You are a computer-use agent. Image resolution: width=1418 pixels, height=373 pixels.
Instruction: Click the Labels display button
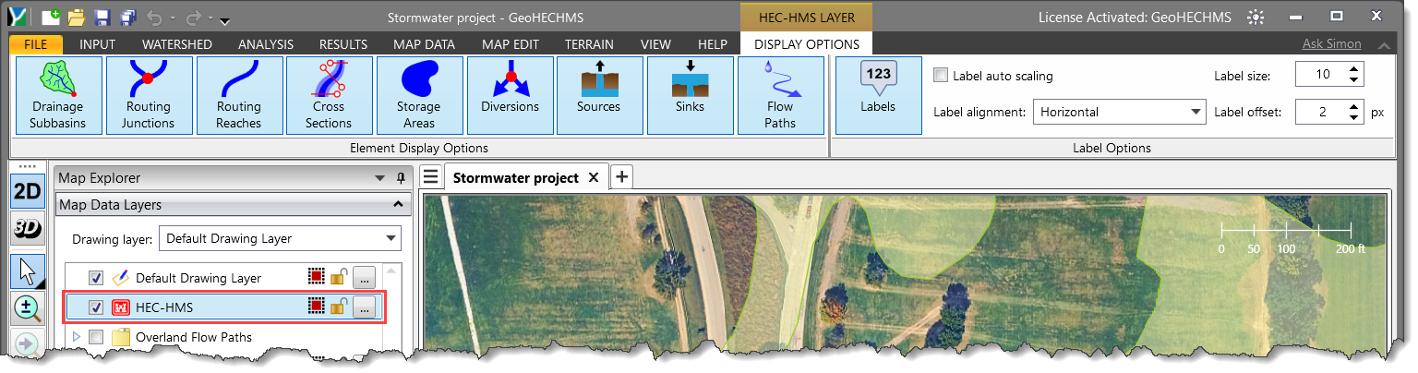pos(877,96)
